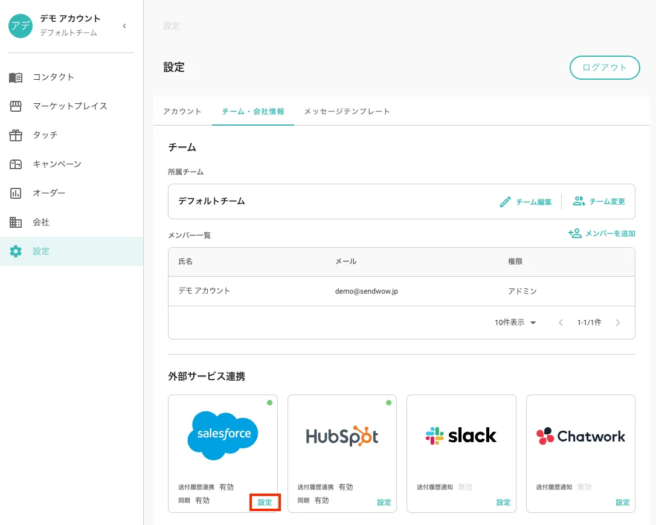Image resolution: width=656 pixels, height=525 pixels.
Task: Open the キャンペーン sidebar icon
Action: 16,164
